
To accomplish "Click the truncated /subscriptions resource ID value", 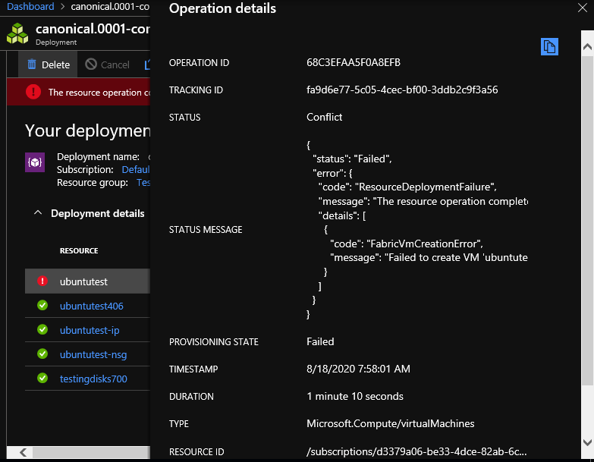I will click(416, 452).
